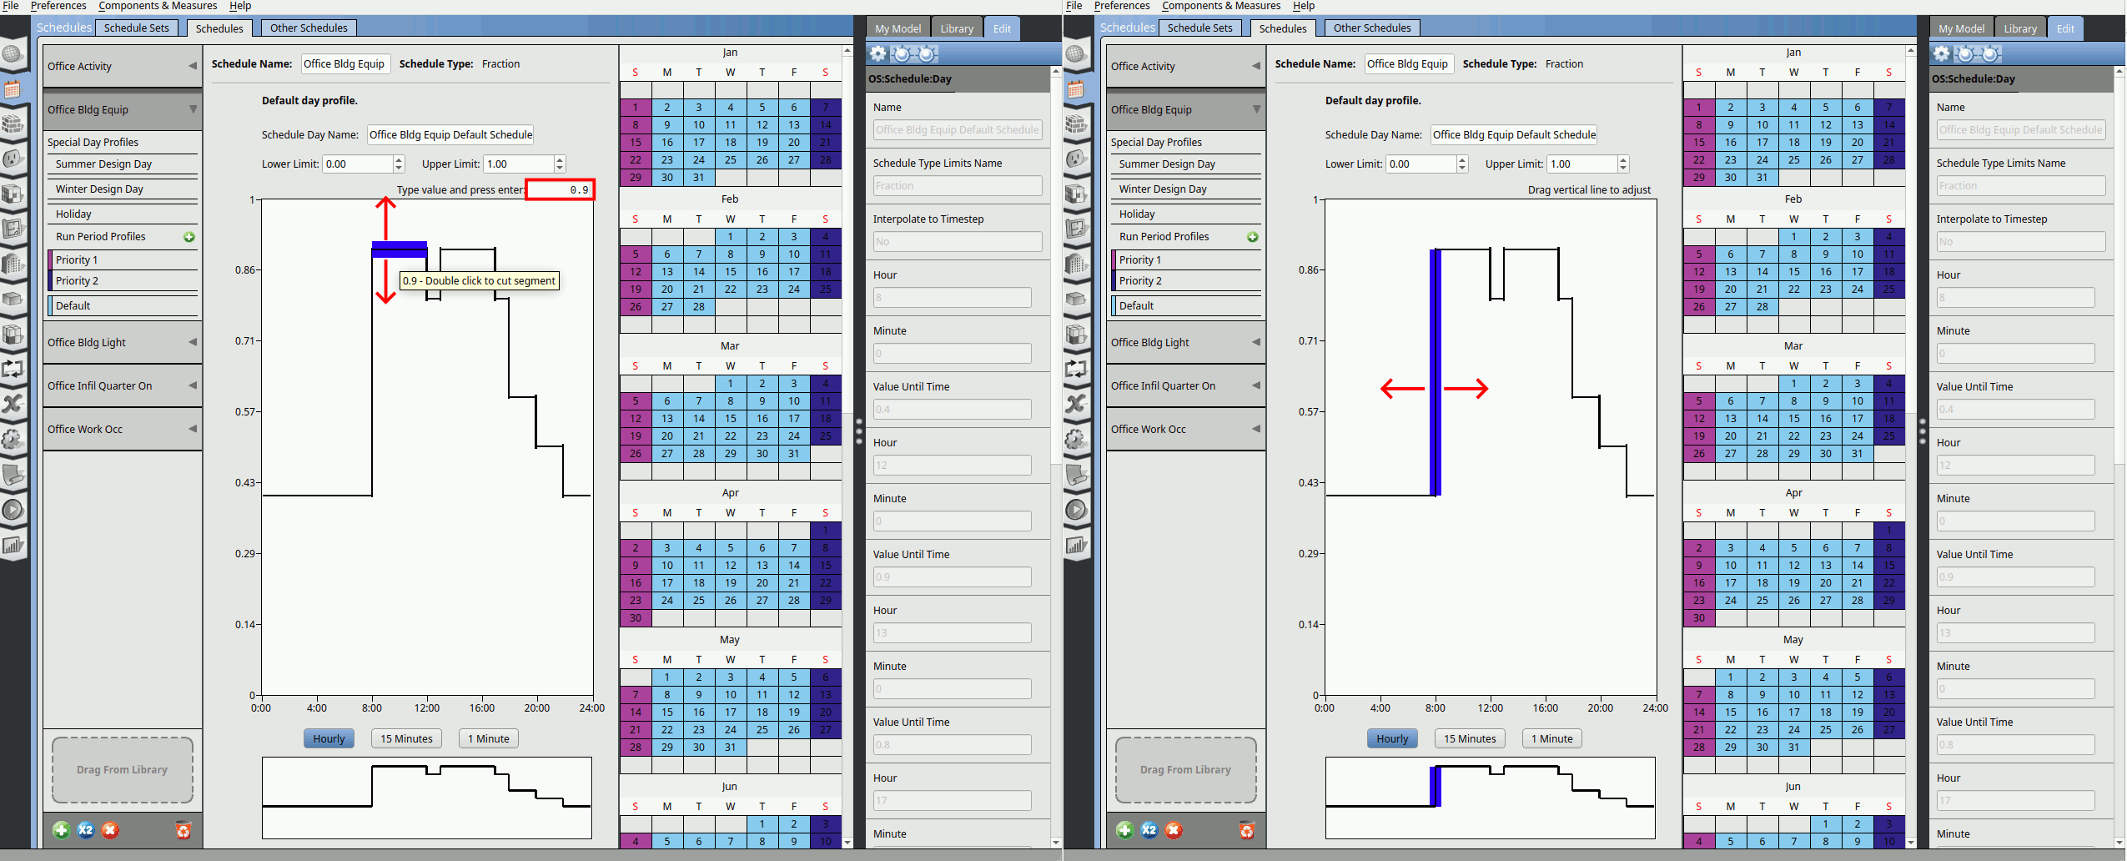Open Run Simulation play icon in left sidebar
The height and width of the screenshot is (861, 2127).
pyautogui.click(x=13, y=510)
